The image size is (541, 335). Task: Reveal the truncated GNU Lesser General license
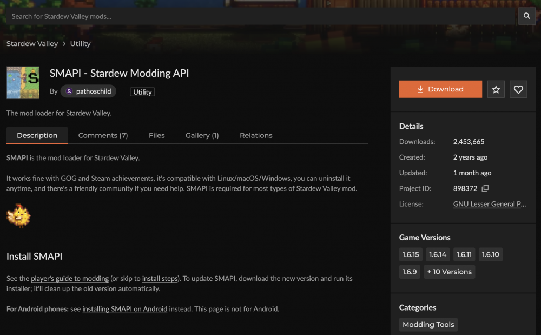(490, 204)
